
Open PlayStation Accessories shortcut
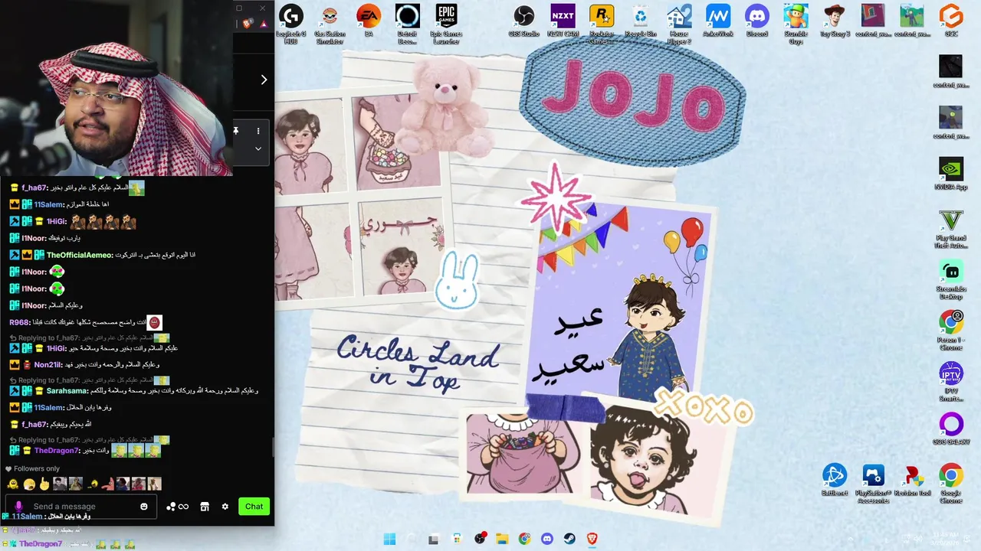click(x=873, y=484)
